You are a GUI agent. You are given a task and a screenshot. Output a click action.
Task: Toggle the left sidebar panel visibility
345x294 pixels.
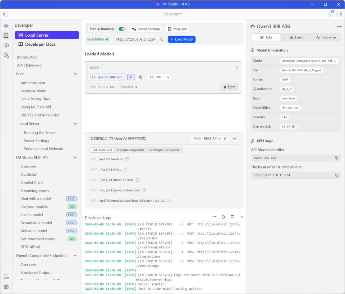coord(6,14)
